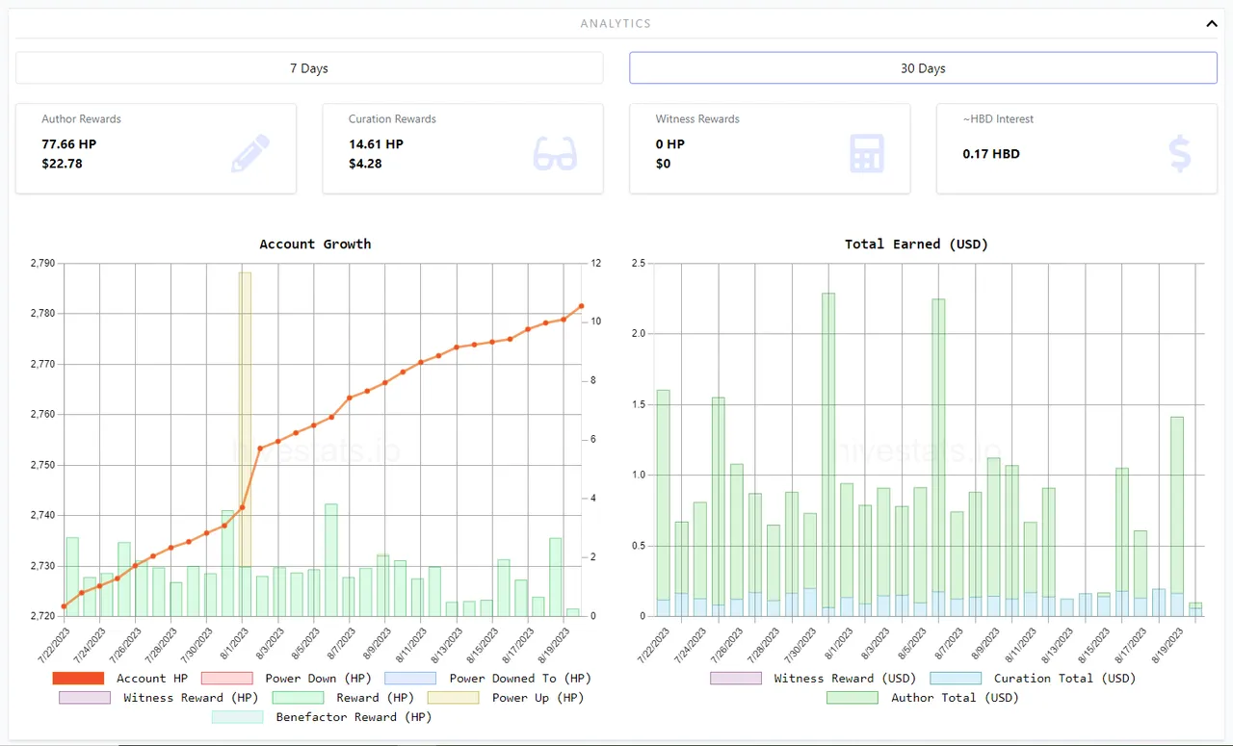Toggle Power Down (HP) legend entry

click(x=226, y=679)
